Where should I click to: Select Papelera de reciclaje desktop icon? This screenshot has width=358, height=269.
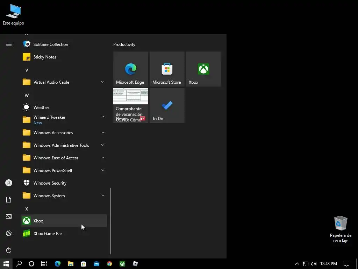[341, 229]
